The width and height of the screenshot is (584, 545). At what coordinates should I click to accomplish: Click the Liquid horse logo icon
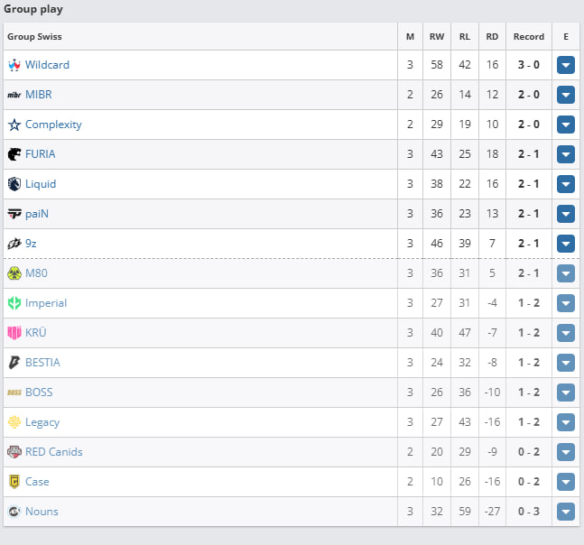(x=14, y=184)
